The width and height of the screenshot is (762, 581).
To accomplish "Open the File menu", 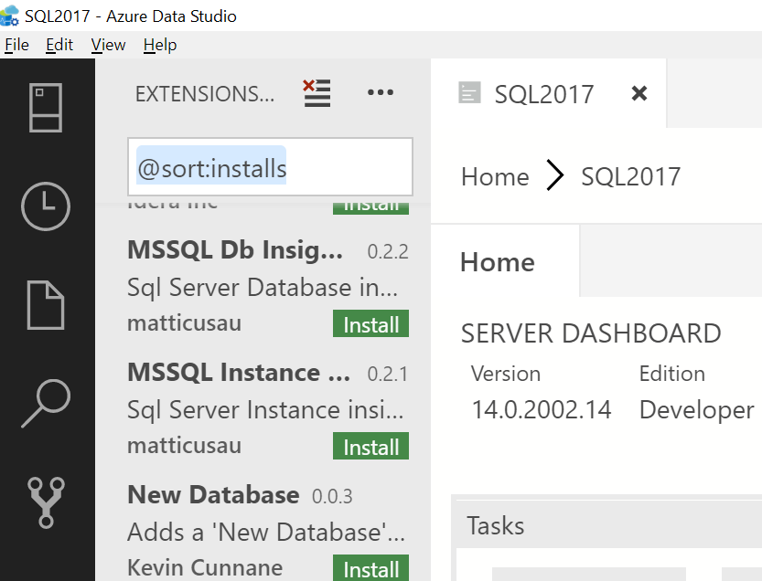I will coord(16,45).
